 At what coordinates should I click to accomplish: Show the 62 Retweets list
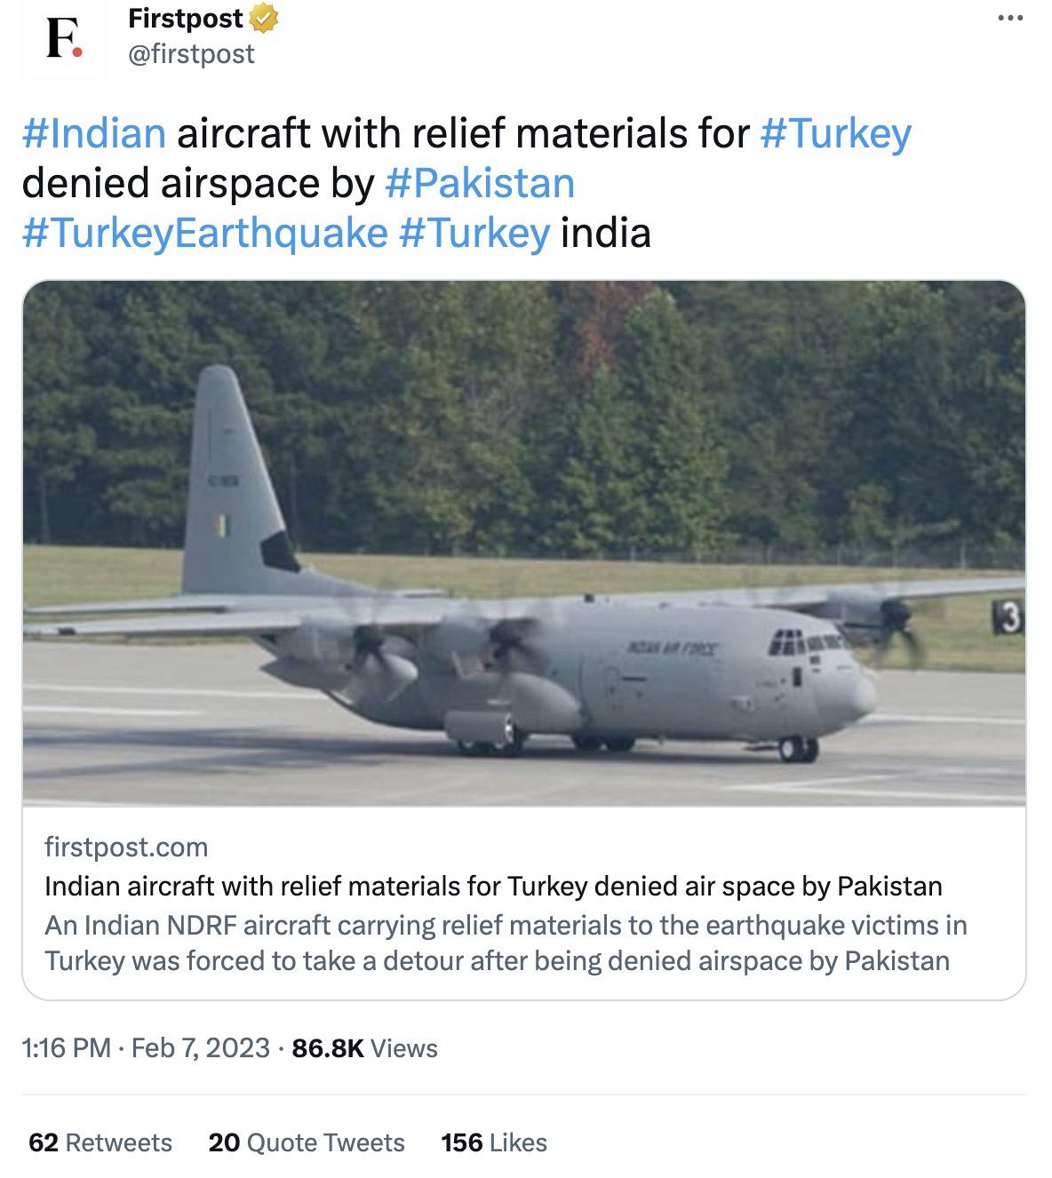tap(100, 1142)
